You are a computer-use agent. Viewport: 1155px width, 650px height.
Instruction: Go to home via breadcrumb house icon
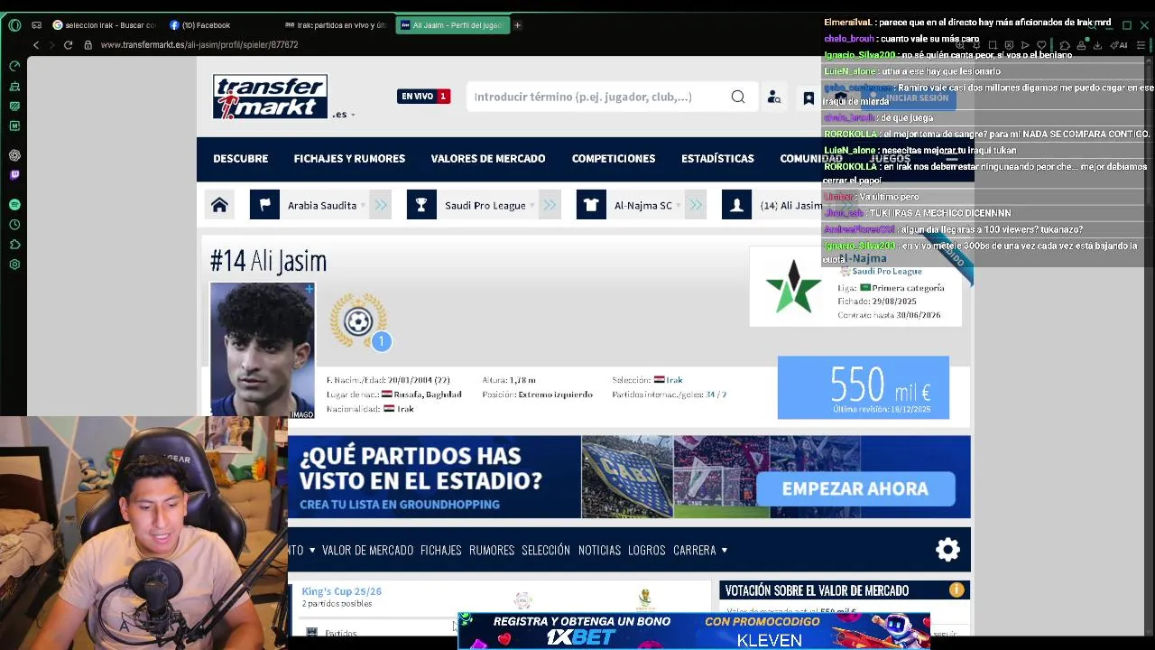(219, 205)
